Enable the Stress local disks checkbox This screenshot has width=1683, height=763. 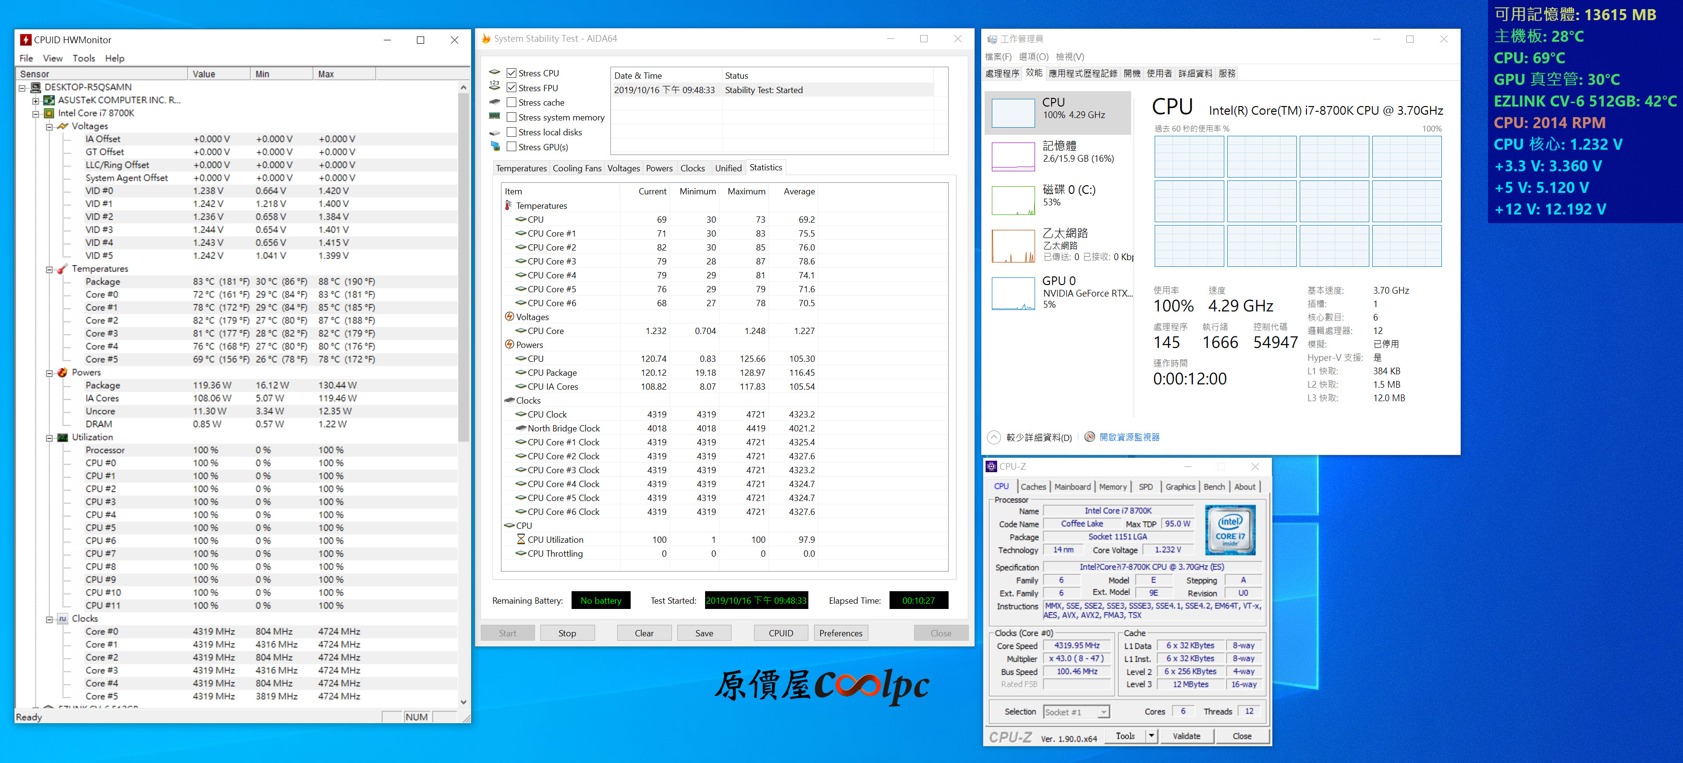512,132
